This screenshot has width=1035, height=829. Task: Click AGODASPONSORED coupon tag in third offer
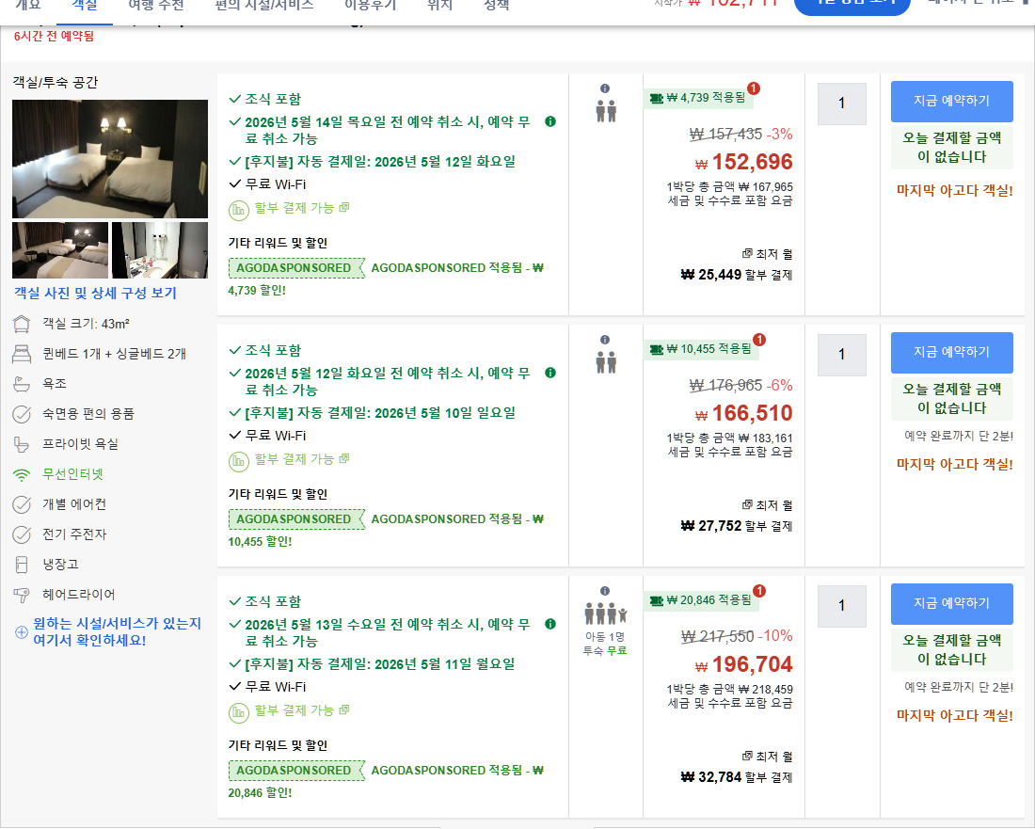296,771
